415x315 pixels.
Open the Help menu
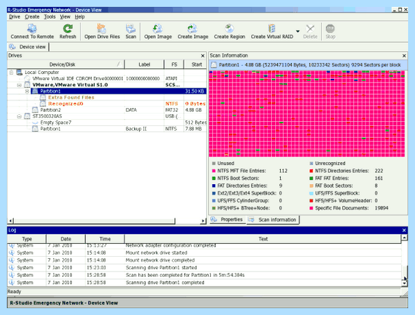coord(80,17)
